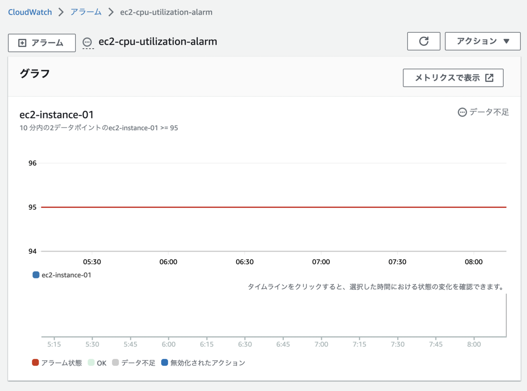The height and width of the screenshot is (391, 527).
Task: Click the external-link icon on メトリクスで表示
Action: coord(489,78)
